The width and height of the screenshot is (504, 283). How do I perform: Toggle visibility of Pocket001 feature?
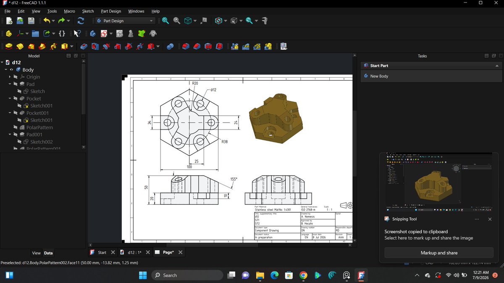point(16,113)
